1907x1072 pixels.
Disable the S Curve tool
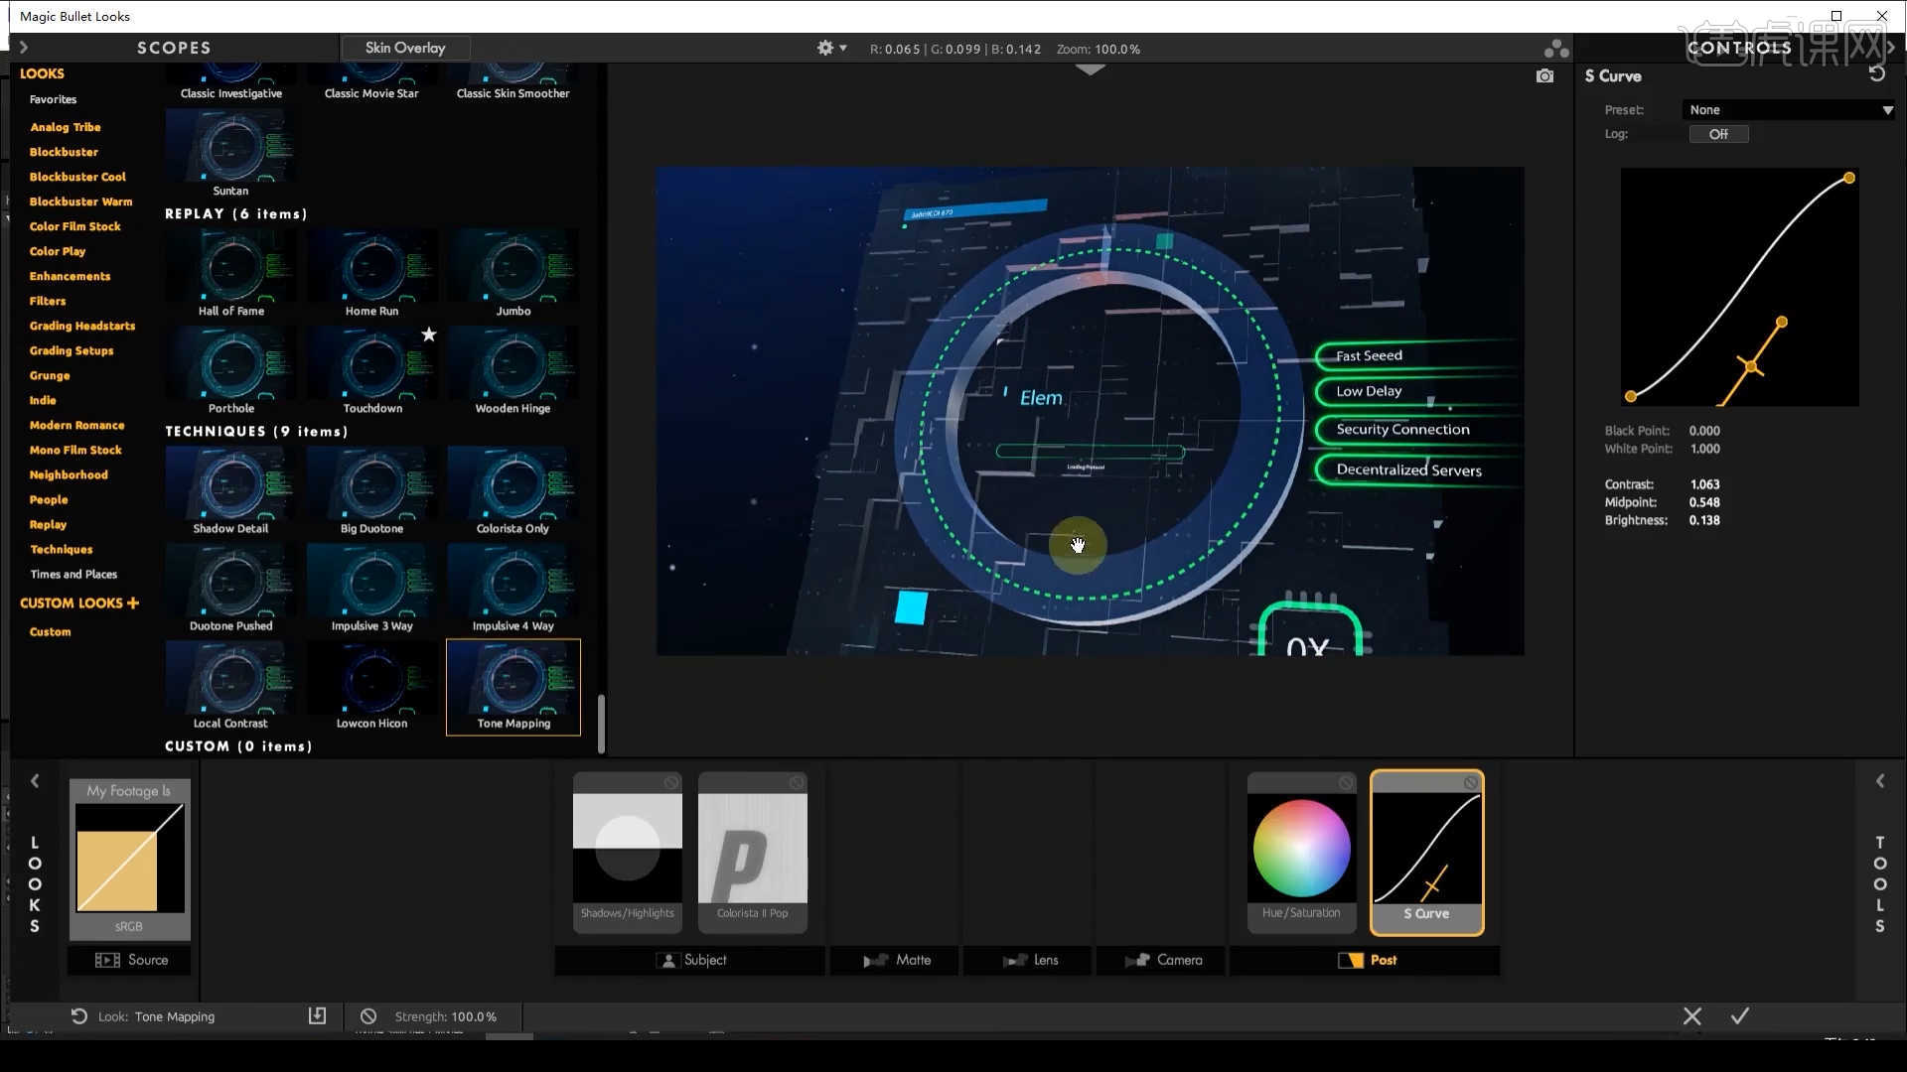[1470, 783]
